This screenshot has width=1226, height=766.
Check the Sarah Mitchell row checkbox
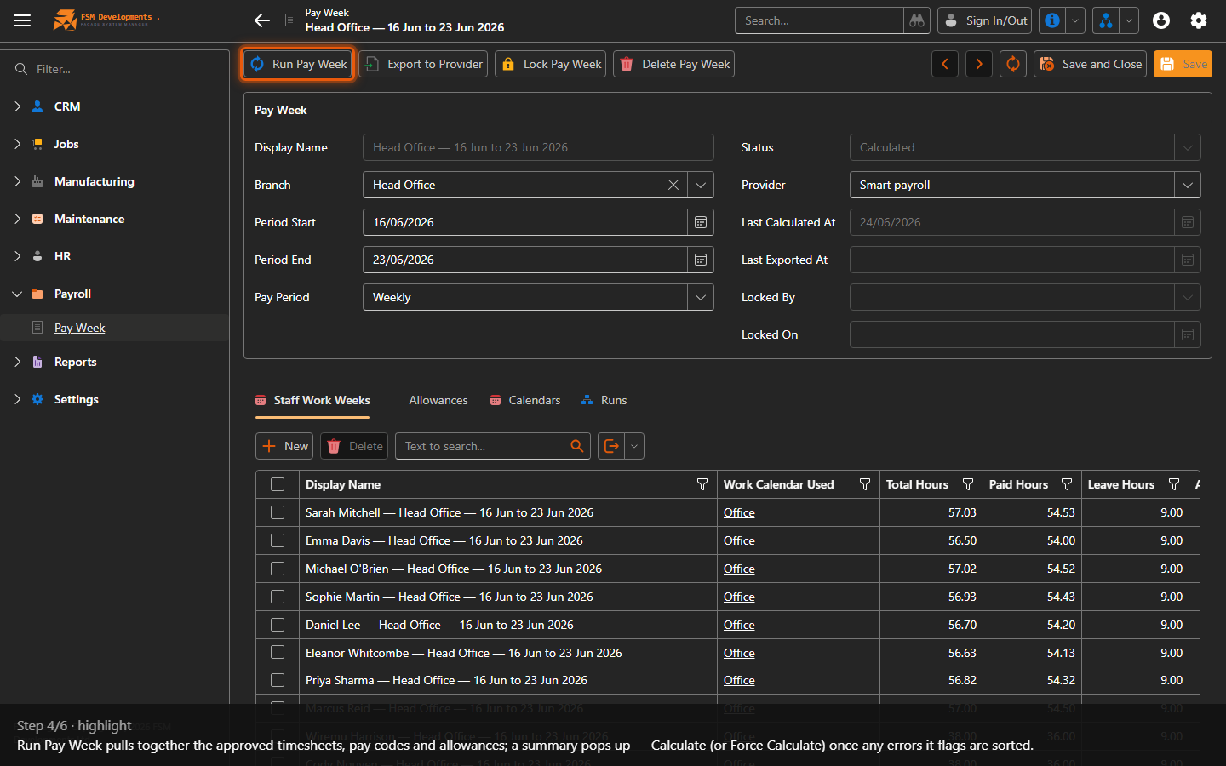pos(278,512)
